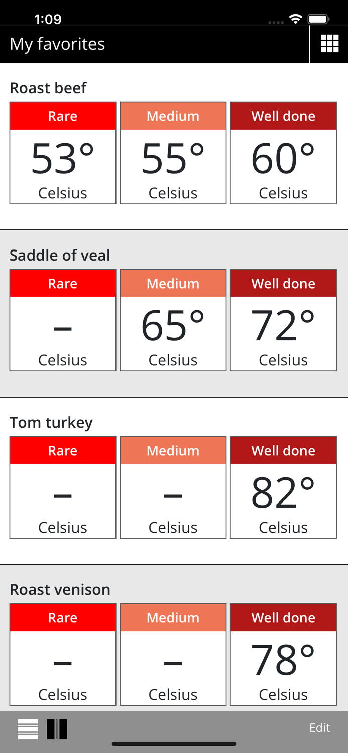
Task: Click the Rare header on Saddle of veal
Action: pyautogui.click(x=62, y=283)
